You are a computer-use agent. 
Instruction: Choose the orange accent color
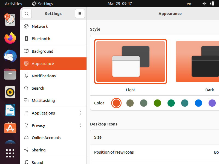pyautogui.click(x=116, y=103)
